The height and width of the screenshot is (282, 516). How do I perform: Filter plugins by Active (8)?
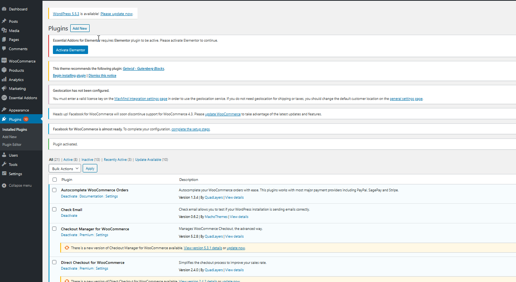pyautogui.click(x=70, y=160)
